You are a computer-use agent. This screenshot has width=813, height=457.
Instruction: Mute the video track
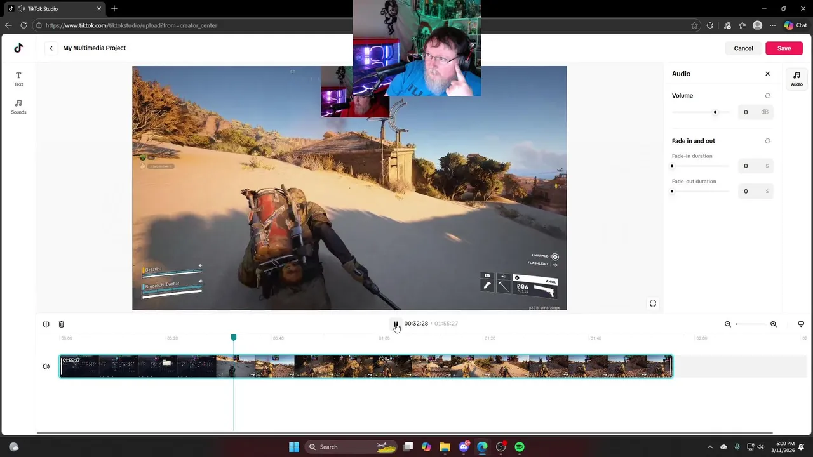click(46, 366)
